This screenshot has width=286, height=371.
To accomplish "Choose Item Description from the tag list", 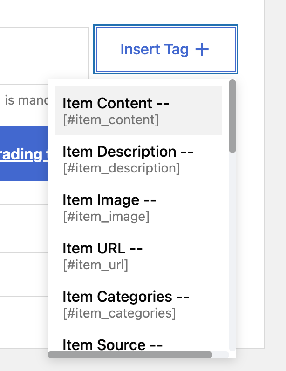I will 128,152.
